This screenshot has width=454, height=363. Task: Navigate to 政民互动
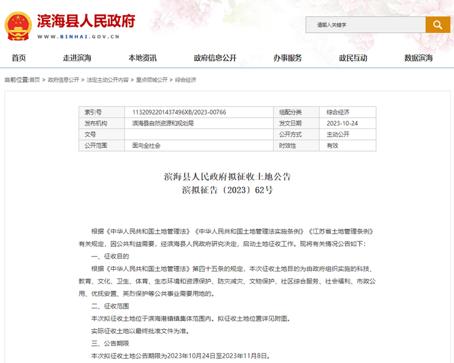[x=353, y=58]
